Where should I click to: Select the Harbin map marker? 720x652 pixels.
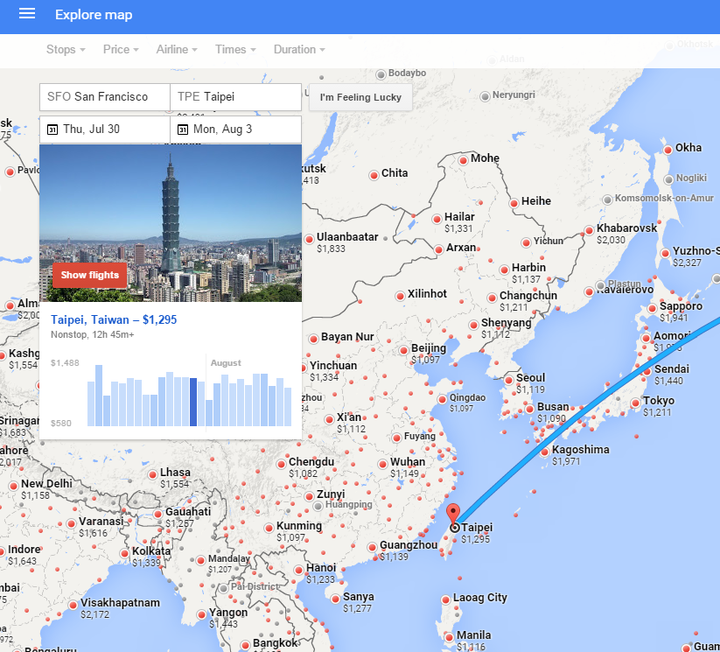click(504, 270)
